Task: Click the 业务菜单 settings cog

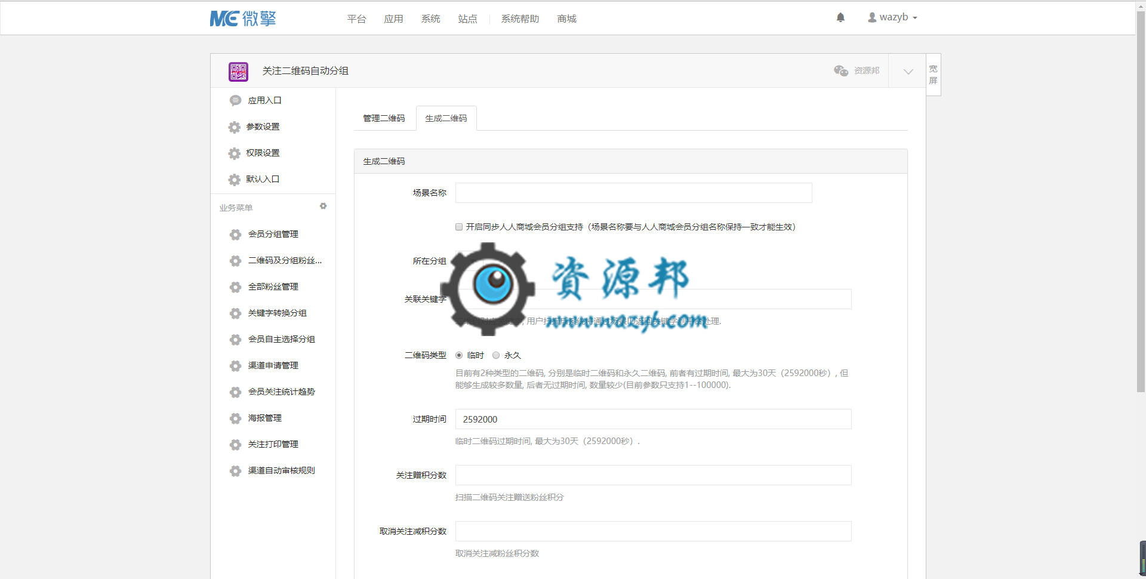Action: (323, 206)
